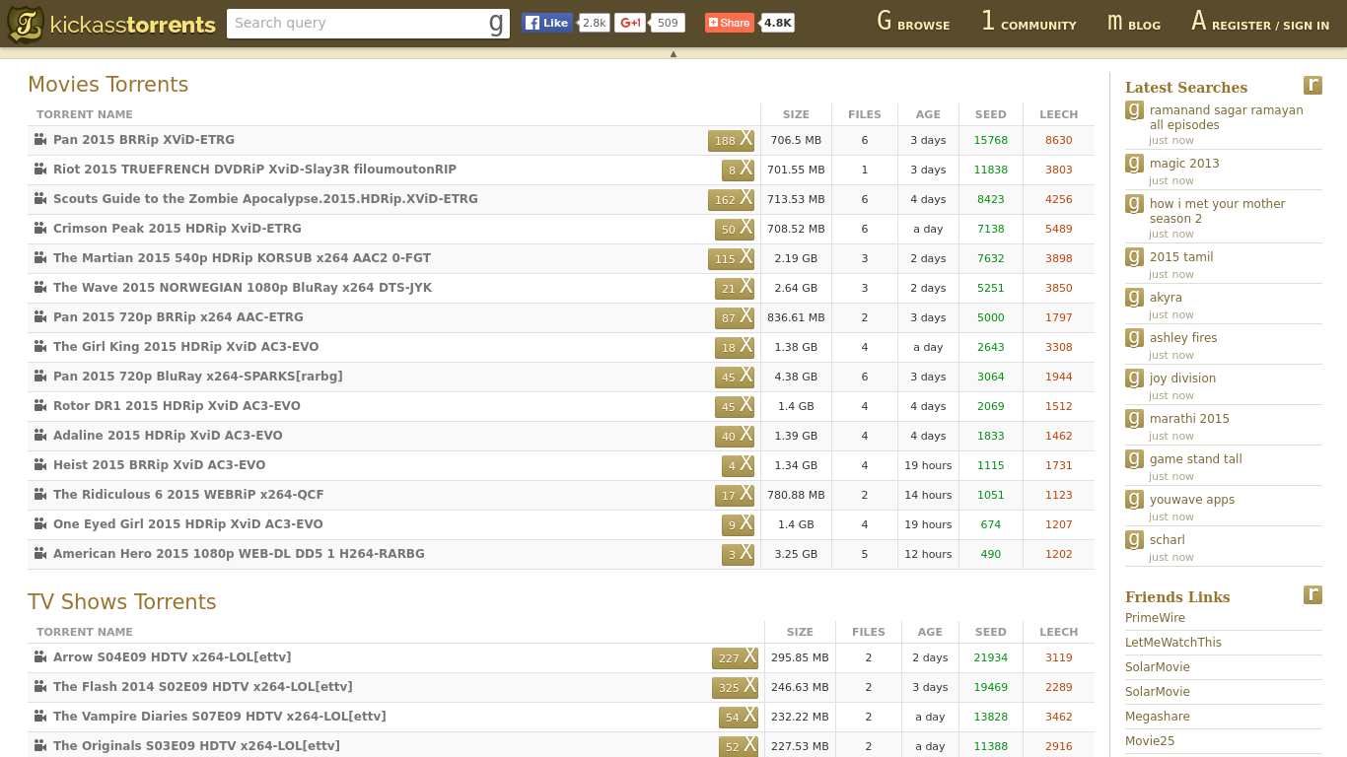Open Crimson Peak 2015 HDRip XviD-ETRG torrent
1347x757 pixels.
pyautogui.click(x=177, y=229)
